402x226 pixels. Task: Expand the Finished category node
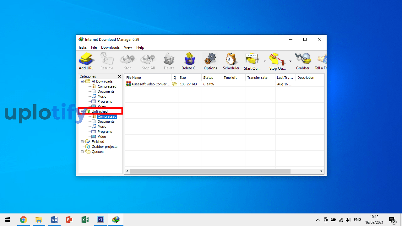coord(82,142)
